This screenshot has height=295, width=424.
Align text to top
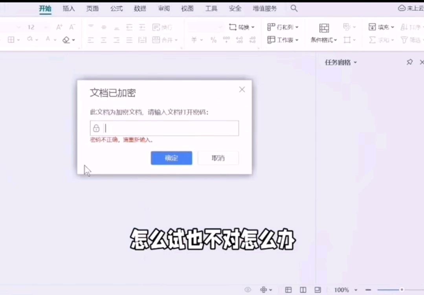pyautogui.click(x=91, y=27)
